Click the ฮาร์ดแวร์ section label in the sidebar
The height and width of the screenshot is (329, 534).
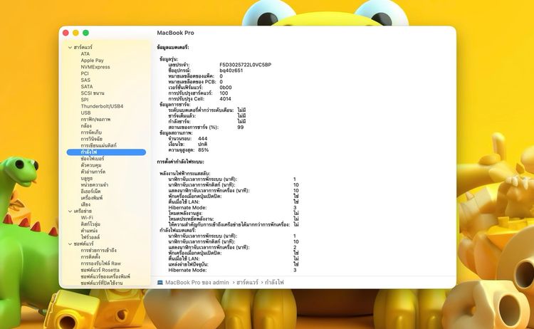point(83,47)
